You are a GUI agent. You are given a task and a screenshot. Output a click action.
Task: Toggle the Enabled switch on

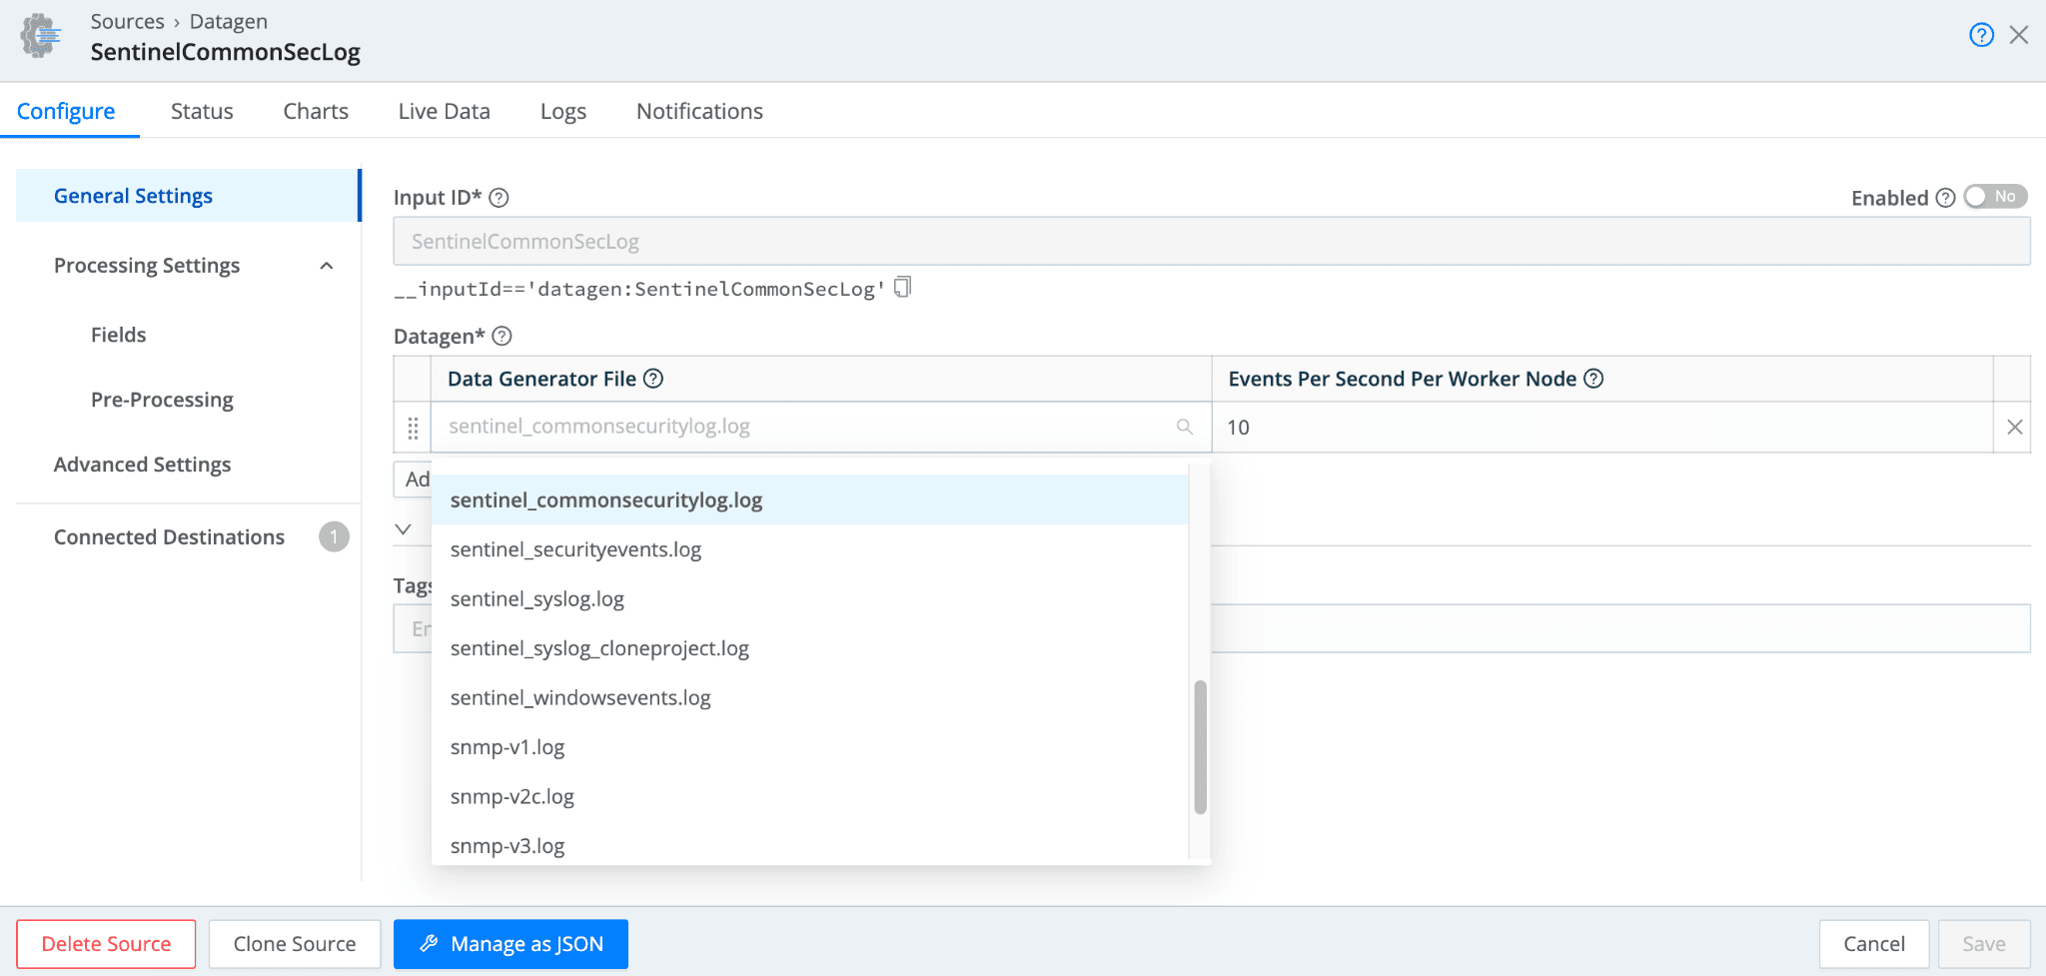[1994, 197]
